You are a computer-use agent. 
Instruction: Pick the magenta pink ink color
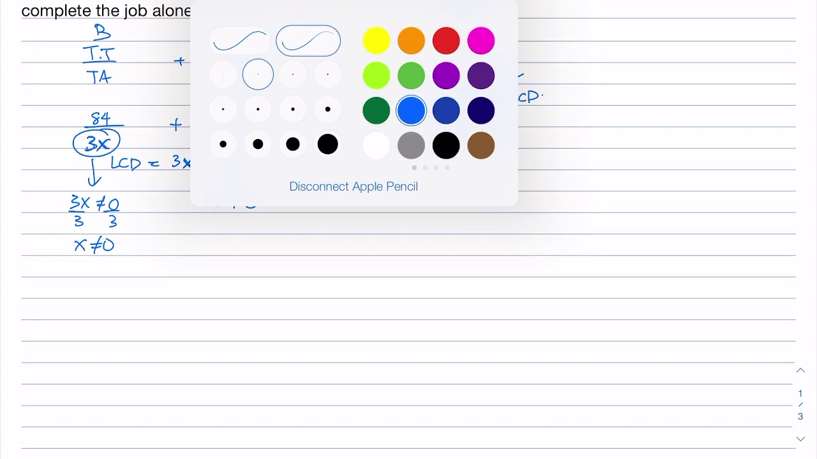coord(481,41)
